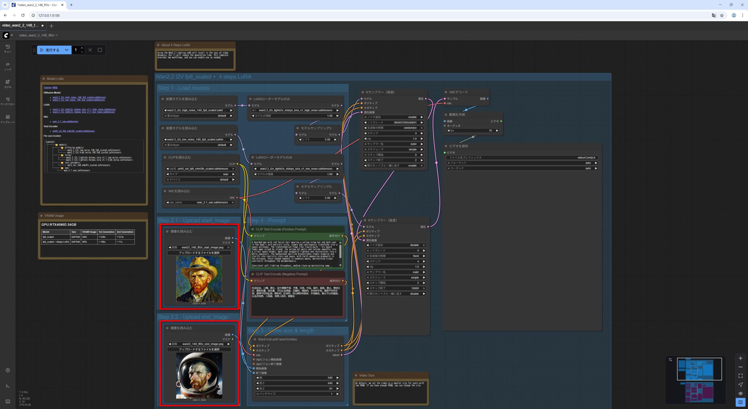The width and height of the screenshot is (748, 409).
Task: Open the browser profile icon
Action: pyautogui.click(x=734, y=15)
